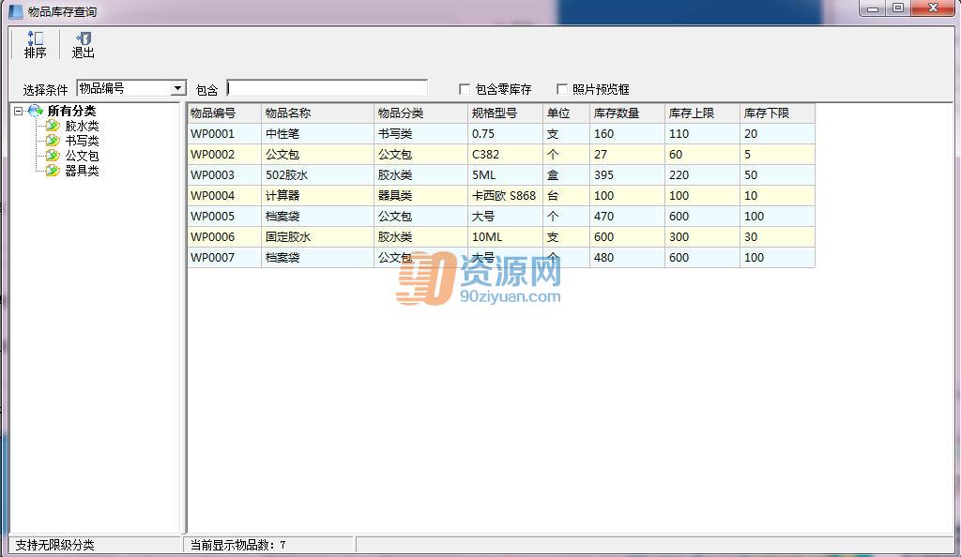The height and width of the screenshot is (557, 961).
Task: Select the WP0005 cell
Action: [x=224, y=216]
